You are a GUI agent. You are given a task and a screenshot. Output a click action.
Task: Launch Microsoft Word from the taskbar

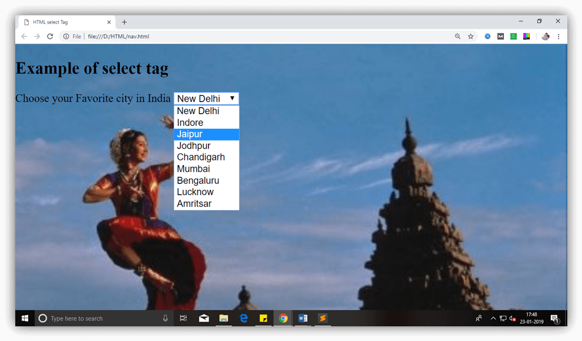click(302, 318)
